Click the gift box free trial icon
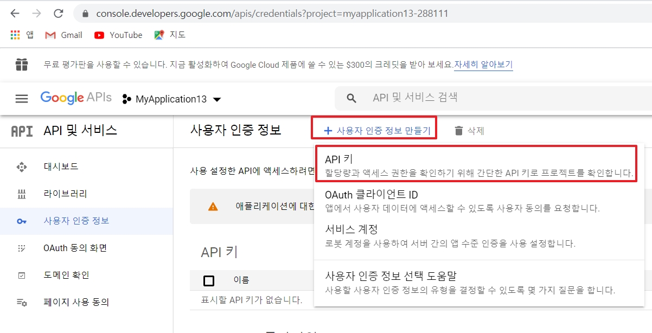 22,65
